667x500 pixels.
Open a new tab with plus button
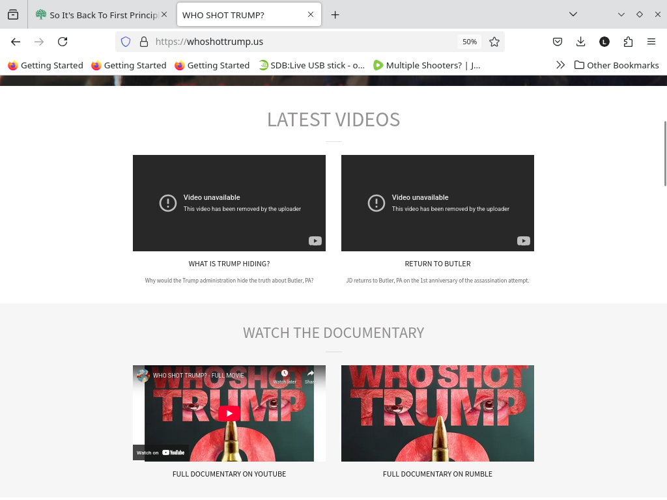pos(335,14)
